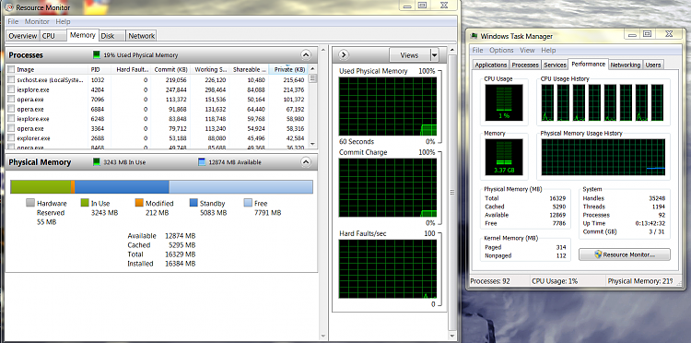Check the opera.exe PID 6884 checkbox
This screenshot has height=343, width=691.
click(11, 109)
